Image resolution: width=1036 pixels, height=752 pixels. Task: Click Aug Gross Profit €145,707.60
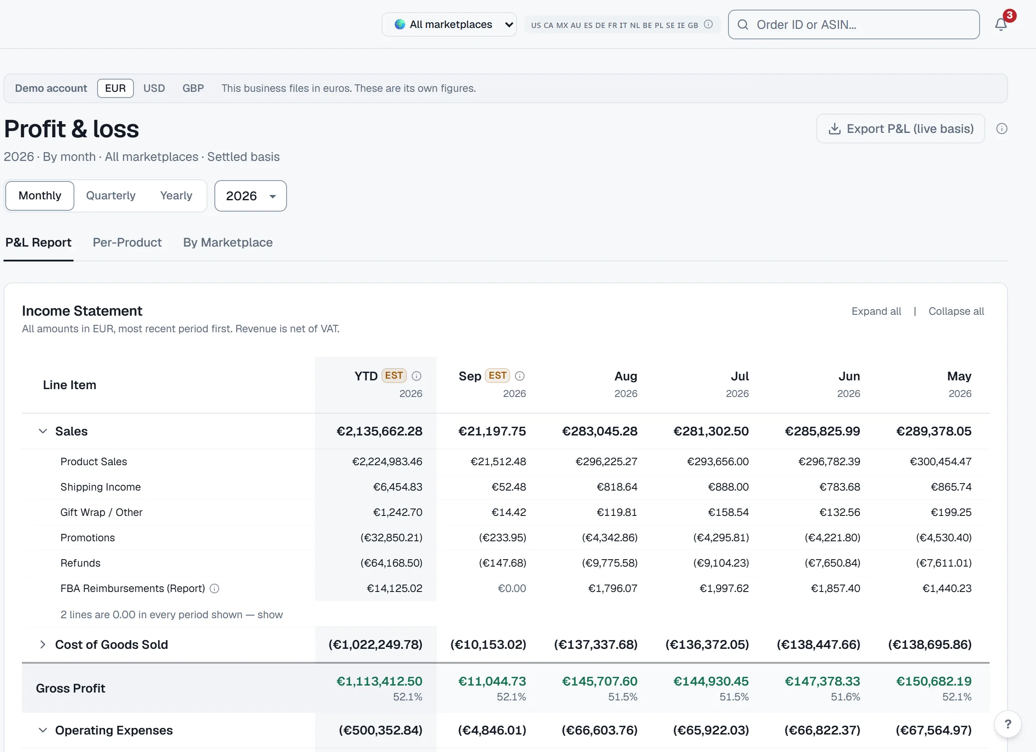pyautogui.click(x=599, y=682)
